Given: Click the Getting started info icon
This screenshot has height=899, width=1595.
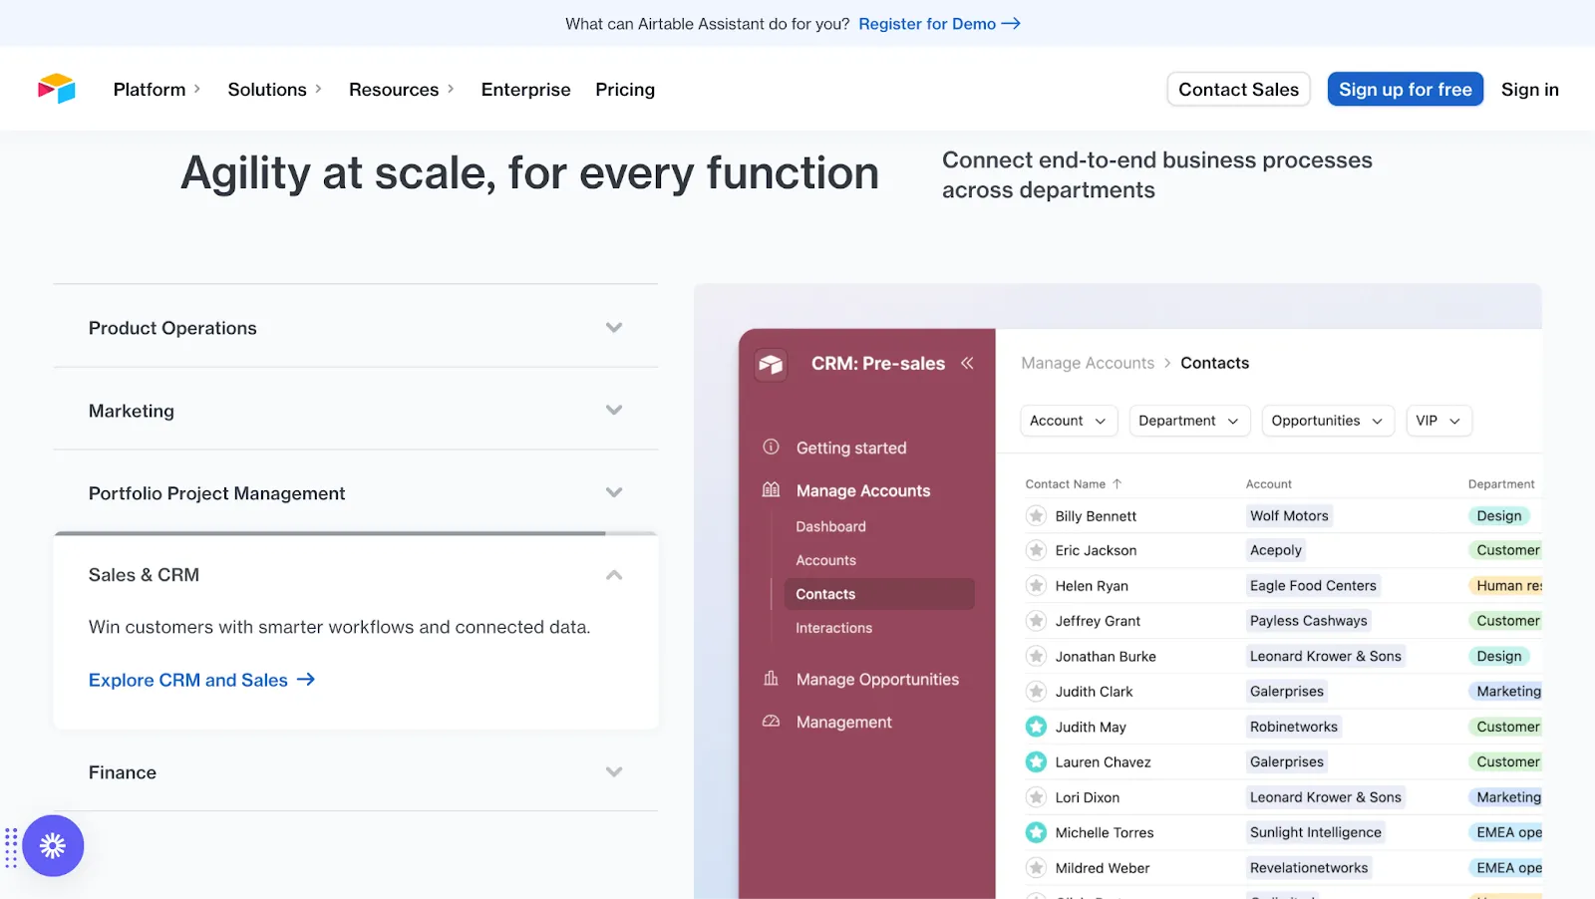Looking at the screenshot, I should tap(771, 447).
